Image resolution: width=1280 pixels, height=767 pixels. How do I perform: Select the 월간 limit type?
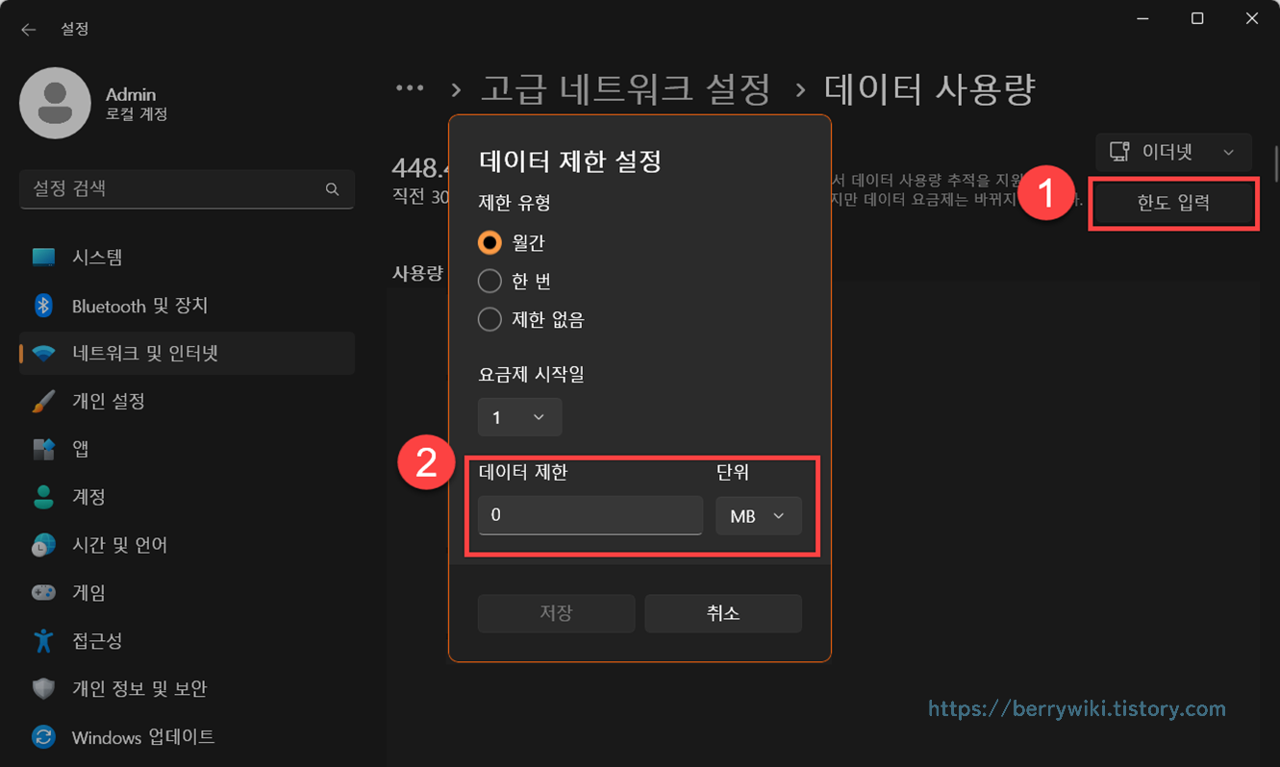489,242
